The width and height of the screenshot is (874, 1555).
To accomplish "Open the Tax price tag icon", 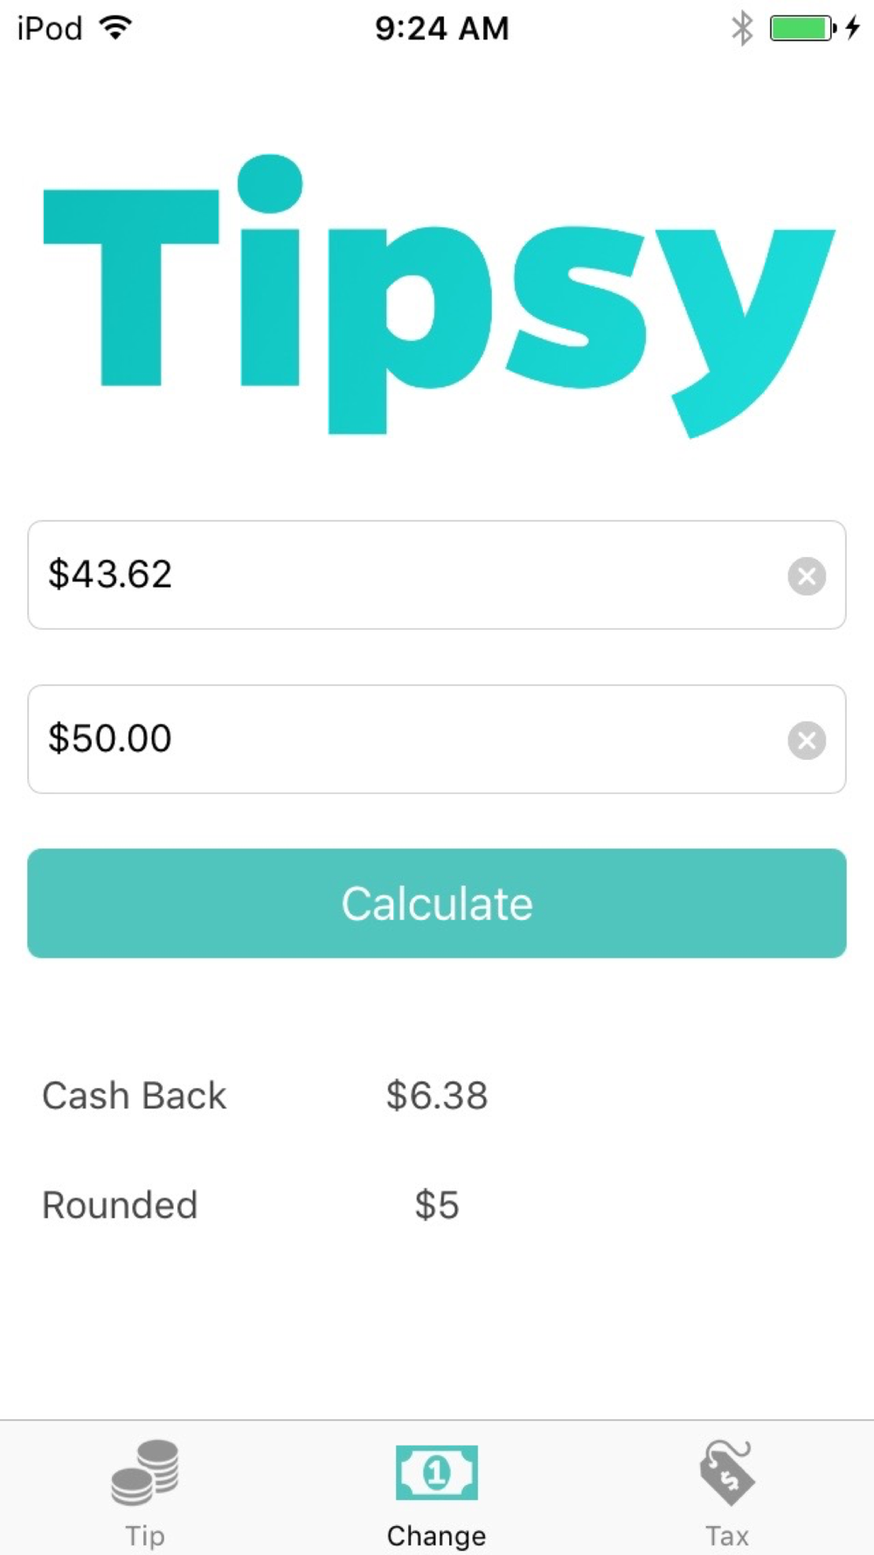I will click(726, 1473).
